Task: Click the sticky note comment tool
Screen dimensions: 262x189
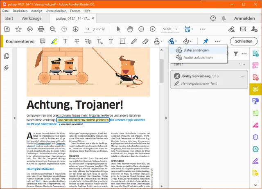Action: [x=43, y=41]
